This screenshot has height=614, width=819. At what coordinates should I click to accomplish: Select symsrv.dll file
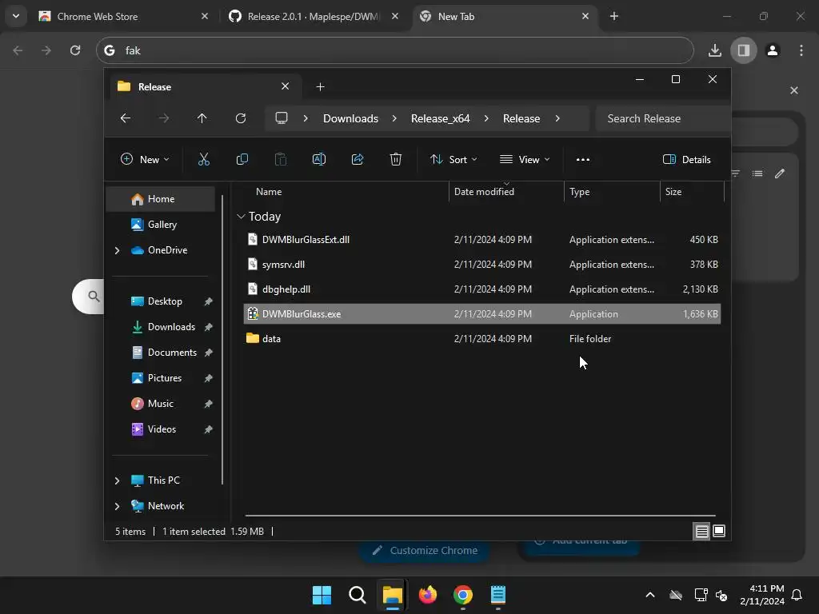coord(481,264)
